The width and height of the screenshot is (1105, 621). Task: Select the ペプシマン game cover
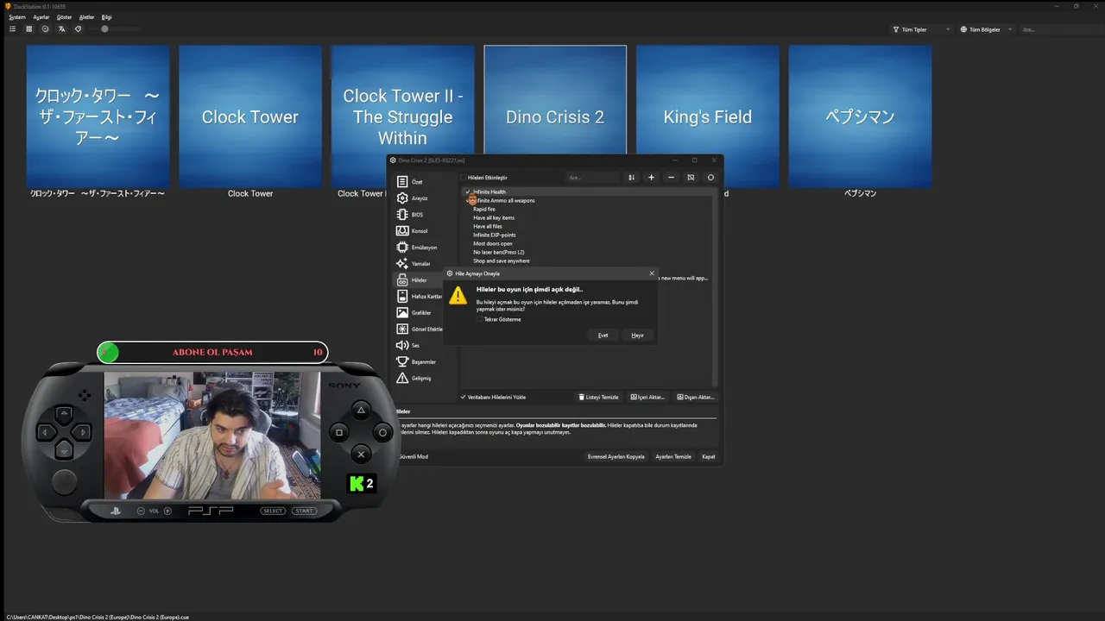[x=860, y=116]
